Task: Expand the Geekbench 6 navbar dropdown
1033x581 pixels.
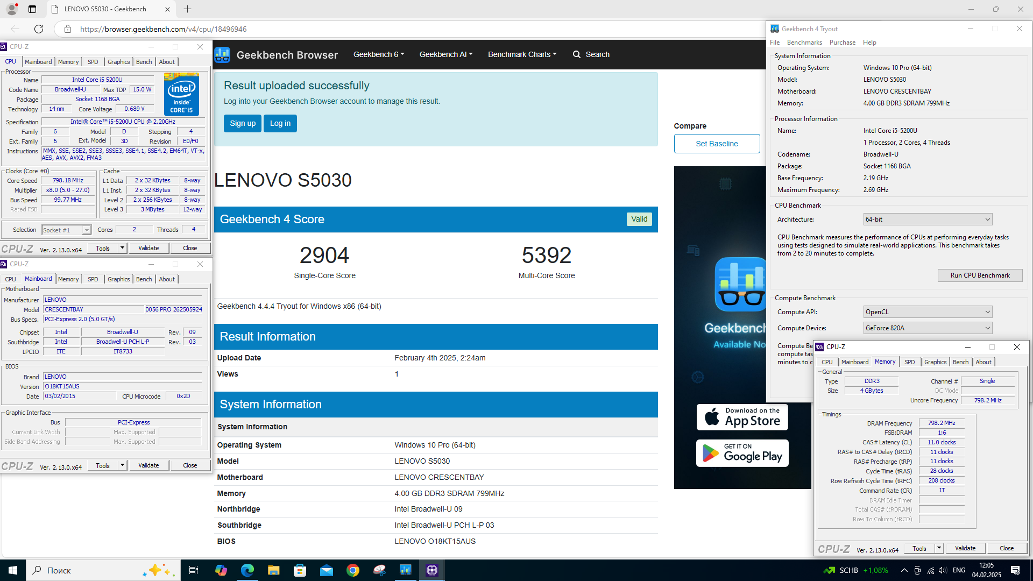Action: pos(379,54)
